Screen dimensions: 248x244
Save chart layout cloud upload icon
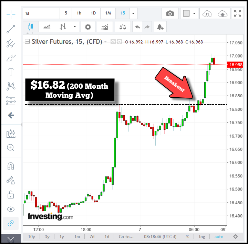point(223,13)
